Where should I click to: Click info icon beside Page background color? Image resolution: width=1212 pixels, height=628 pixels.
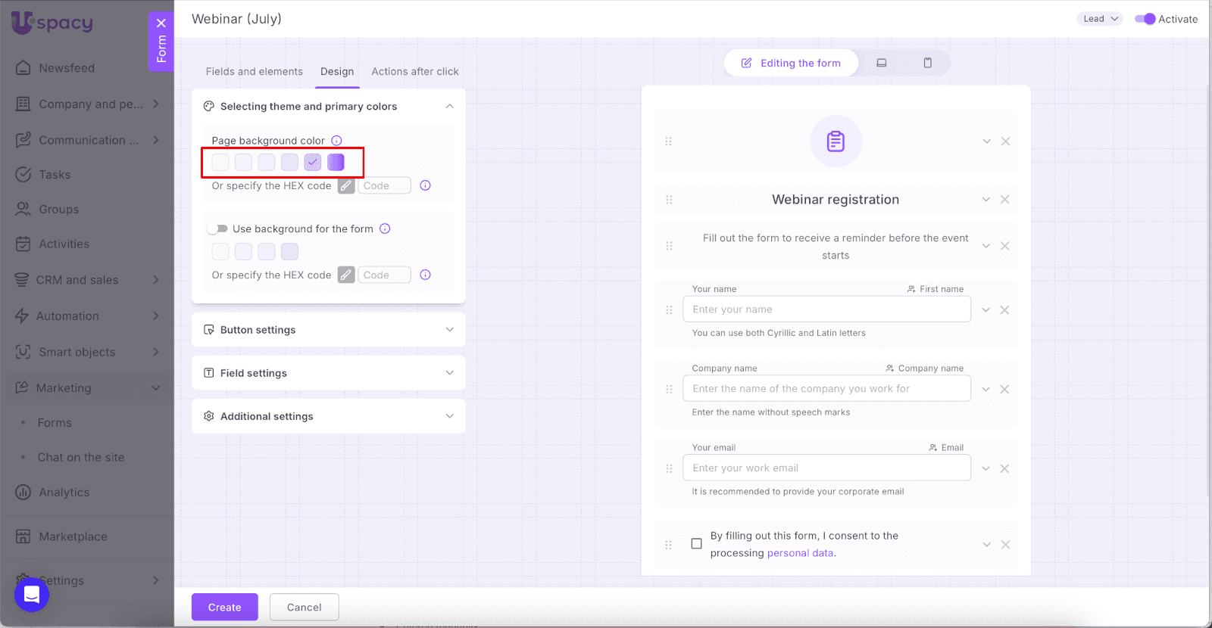(x=336, y=141)
